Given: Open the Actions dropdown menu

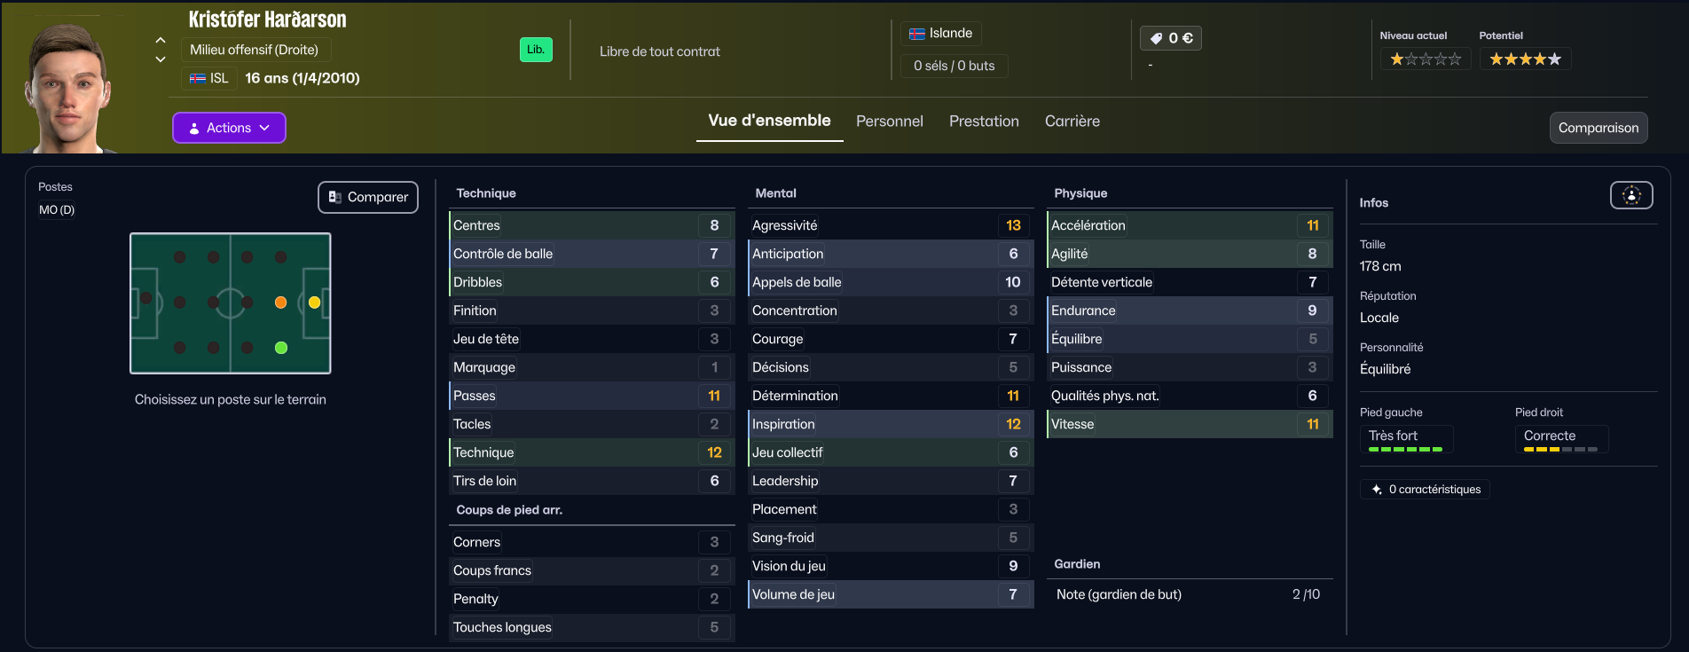Looking at the screenshot, I should [229, 128].
